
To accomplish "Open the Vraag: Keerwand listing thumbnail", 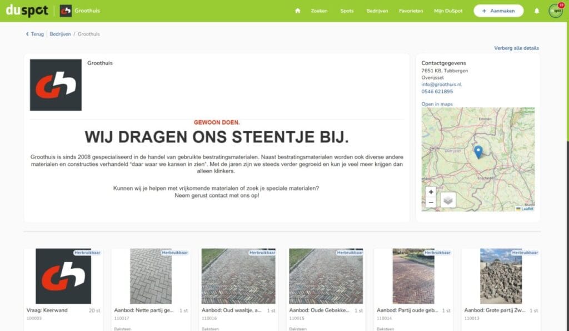I will (x=63, y=276).
